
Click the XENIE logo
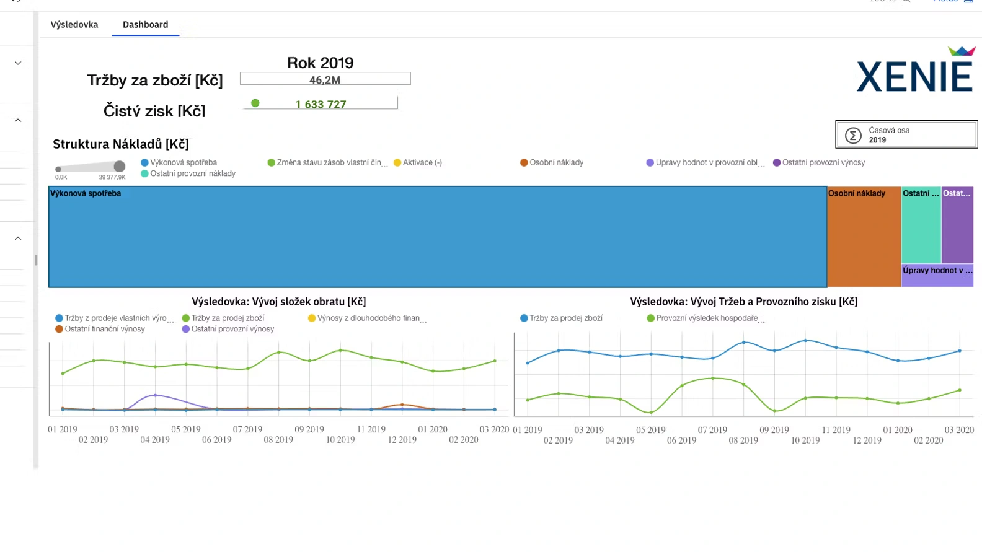click(914, 71)
